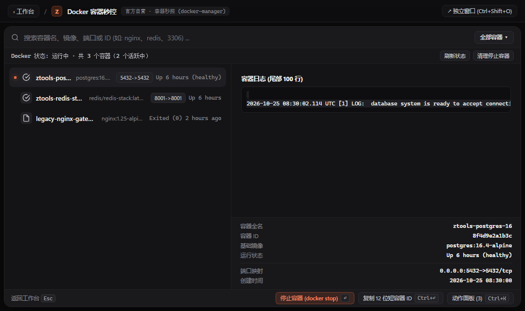Click the 返回工作台 Esc button
Image resolution: width=525 pixels, height=311 pixels.
[x=33, y=298]
